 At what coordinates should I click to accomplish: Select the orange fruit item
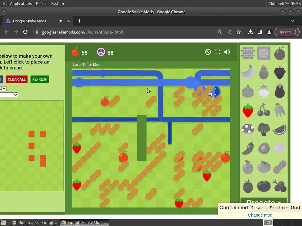tap(248, 167)
